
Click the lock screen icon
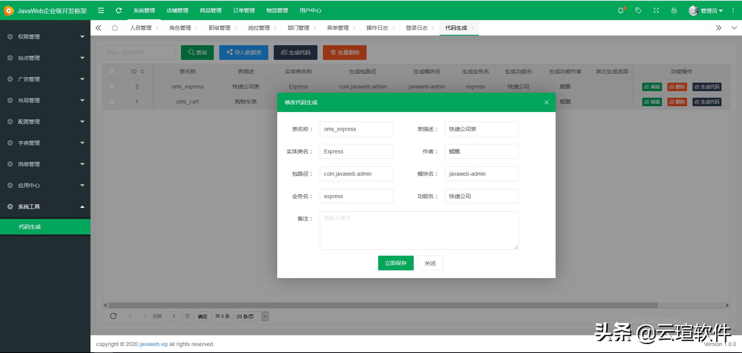(674, 10)
